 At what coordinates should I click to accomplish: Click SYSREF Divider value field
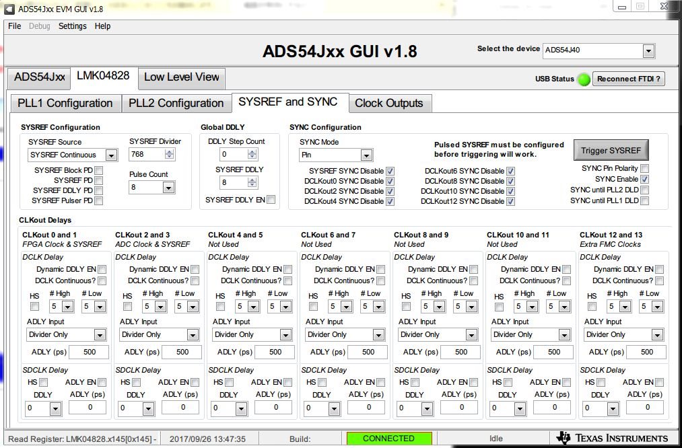[147, 154]
